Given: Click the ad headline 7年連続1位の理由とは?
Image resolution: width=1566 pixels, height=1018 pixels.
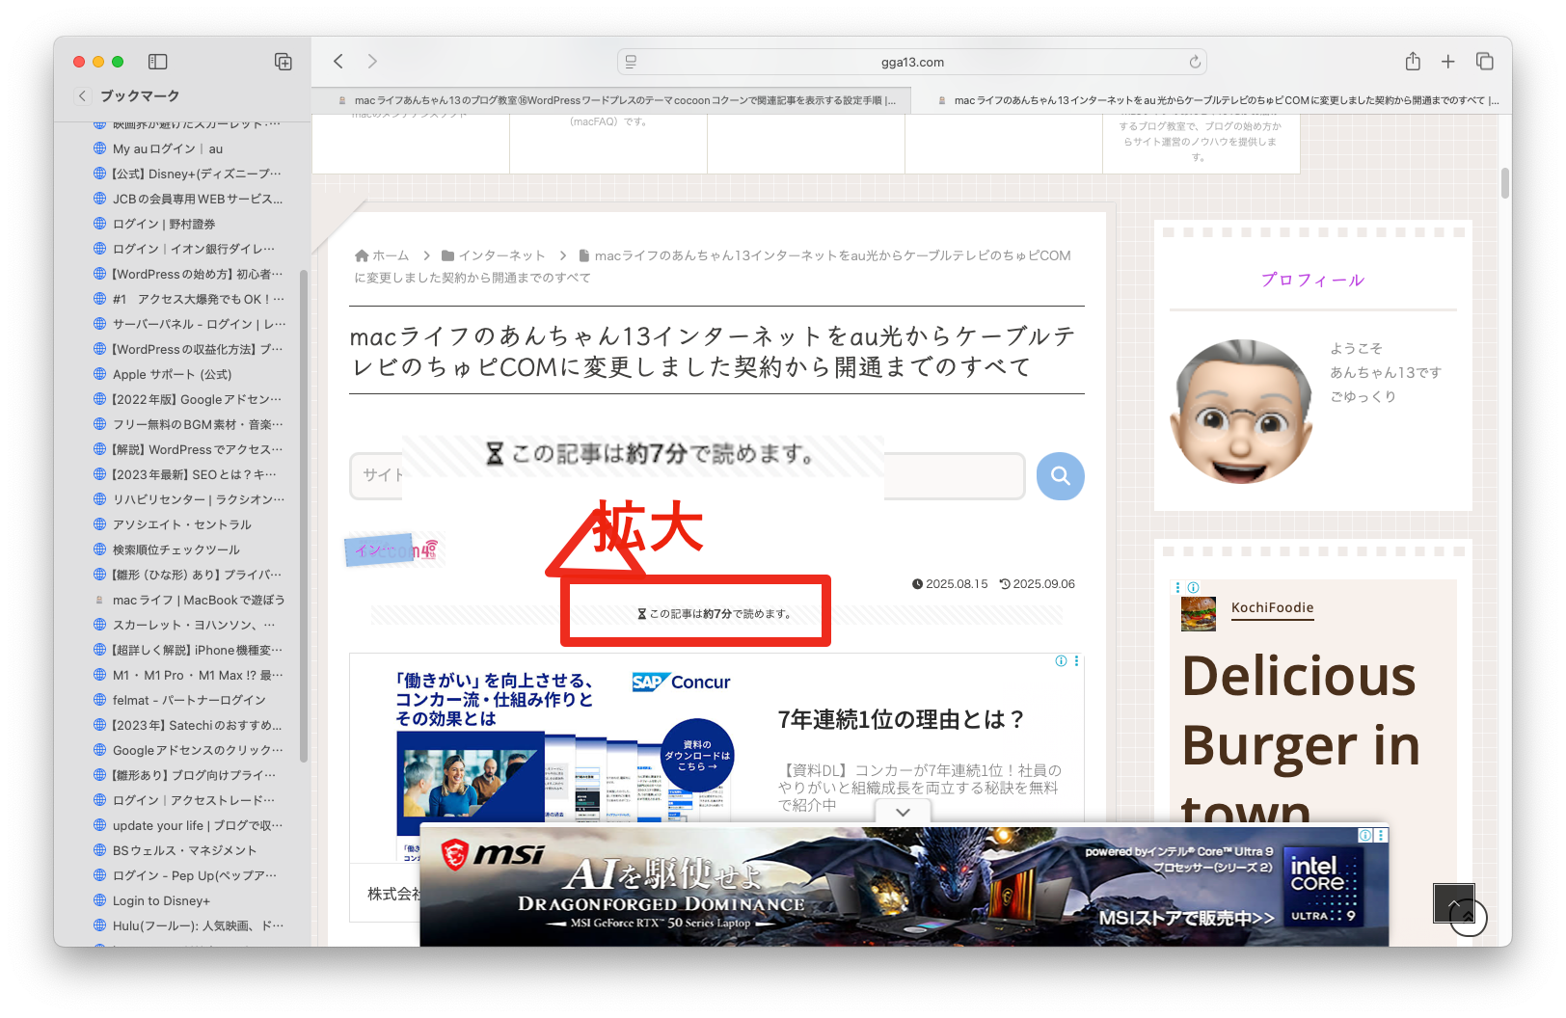Looking at the screenshot, I should (x=901, y=719).
